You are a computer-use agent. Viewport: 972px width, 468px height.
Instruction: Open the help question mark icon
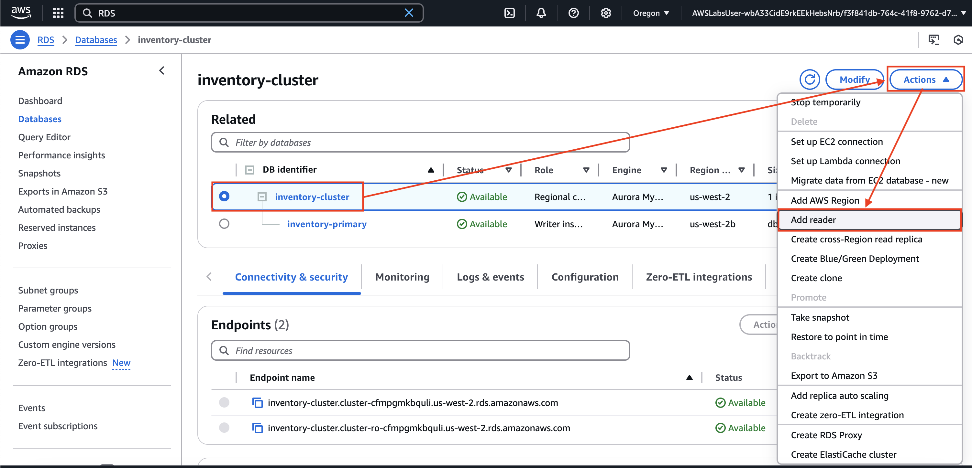[x=573, y=13]
